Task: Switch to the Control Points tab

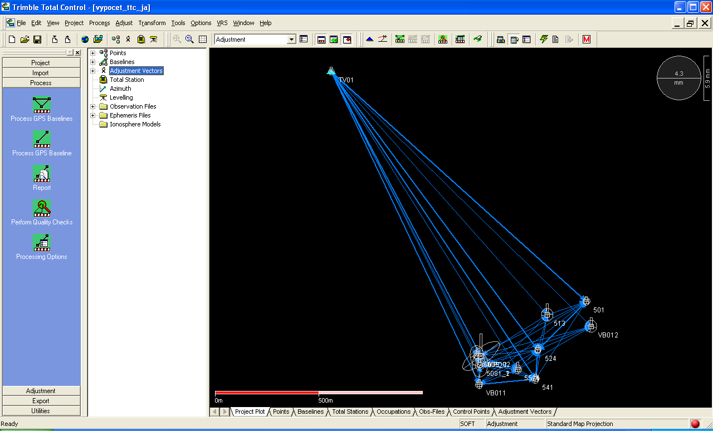Action: (471, 412)
